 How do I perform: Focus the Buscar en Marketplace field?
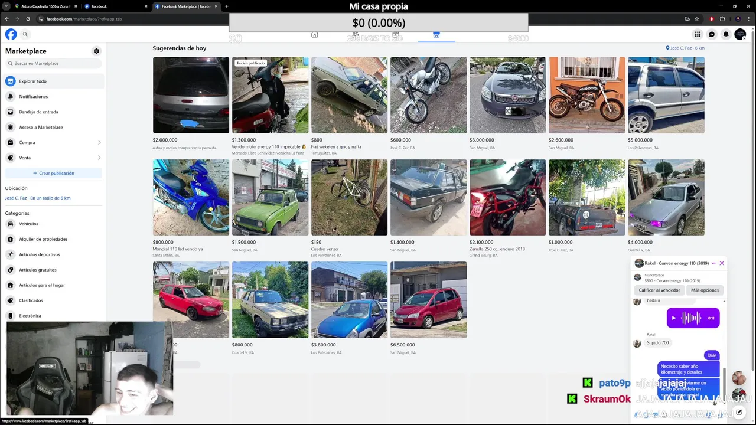click(53, 63)
